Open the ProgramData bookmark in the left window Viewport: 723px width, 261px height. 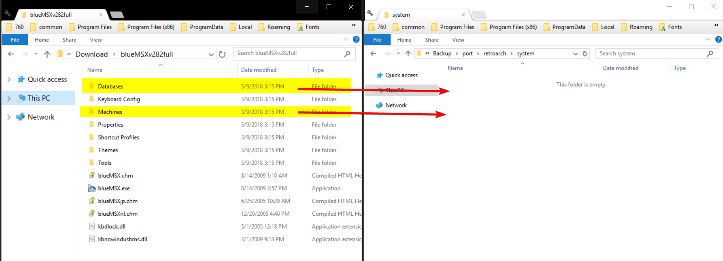click(x=202, y=27)
